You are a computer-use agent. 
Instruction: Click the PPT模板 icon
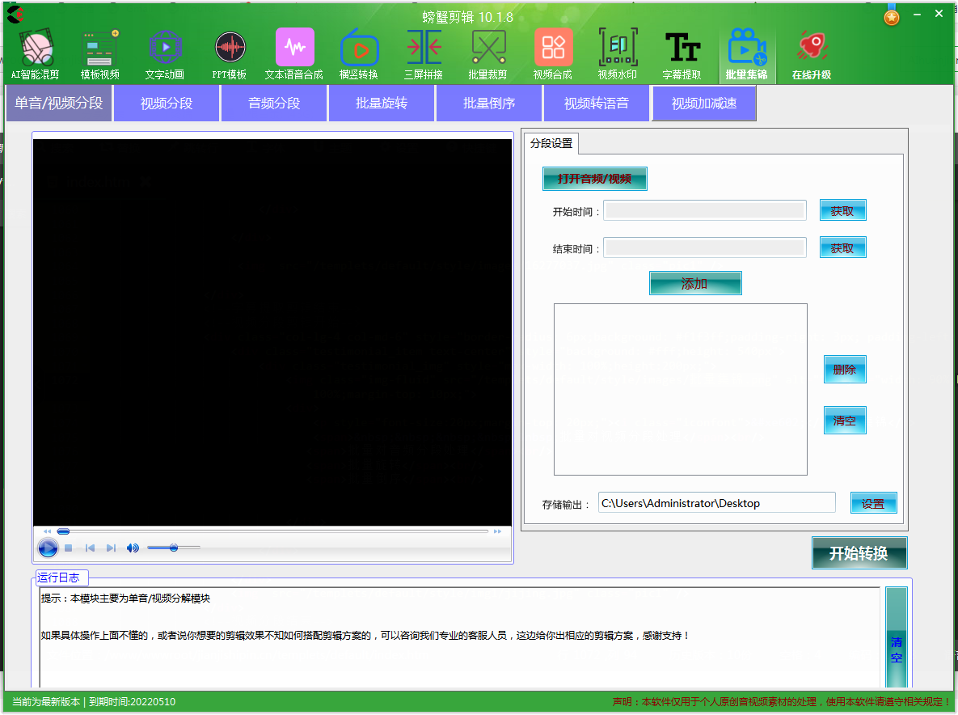click(230, 49)
